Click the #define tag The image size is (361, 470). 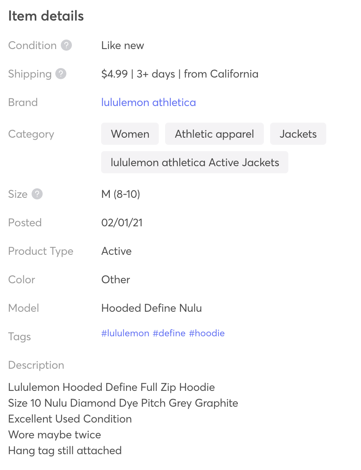point(169,333)
